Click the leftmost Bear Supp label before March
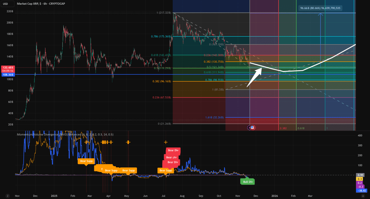 click(86, 162)
